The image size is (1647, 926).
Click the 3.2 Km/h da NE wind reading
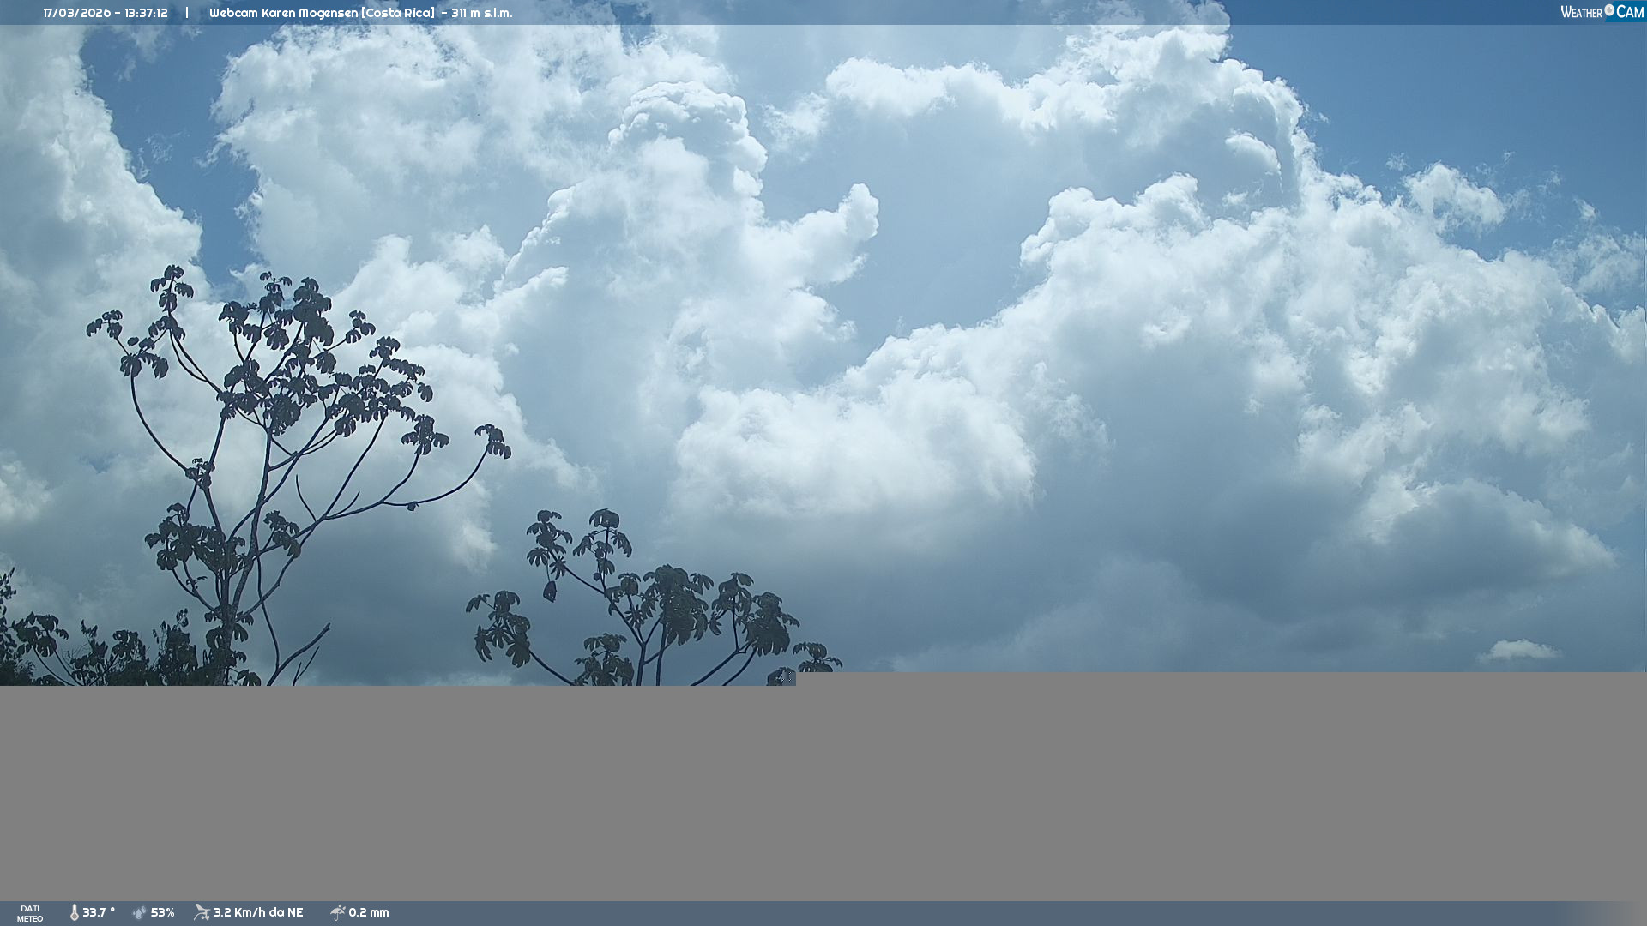(x=258, y=913)
